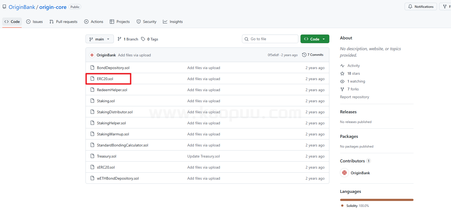This screenshot has width=451, height=222.
Task: Open the Staking.sol file name
Action: click(x=106, y=101)
